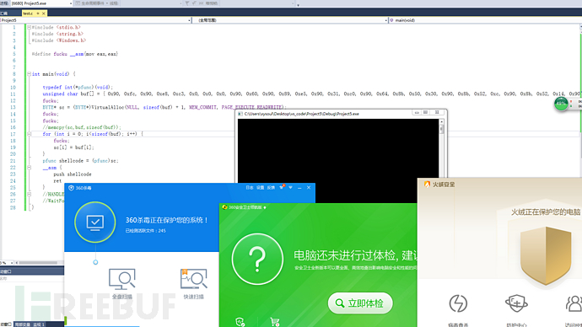The image size is (582, 327).
Task: Toggle the pin on test.c tab
Action: [x=38, y=13]
